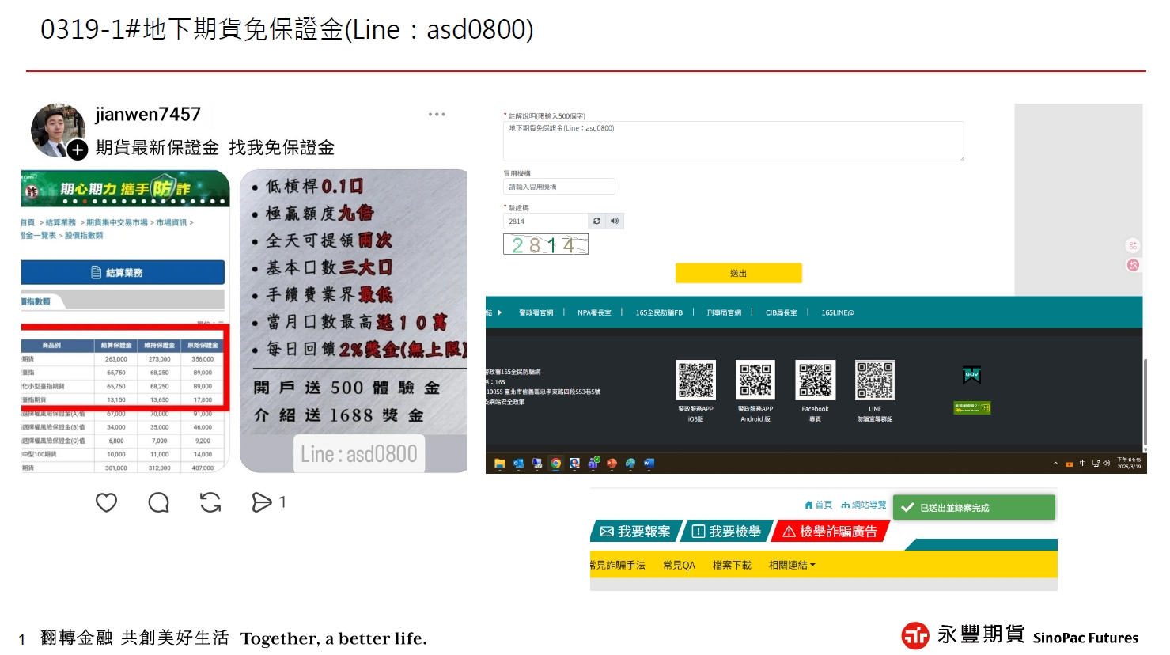Show hidden system tray icons chevron

click(x=1055, y=464)
